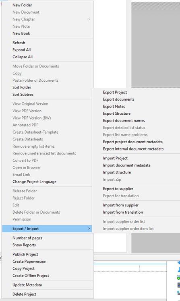Click the film strip video icon
Viewport: 180px width, 301px height.
[179, 285]
